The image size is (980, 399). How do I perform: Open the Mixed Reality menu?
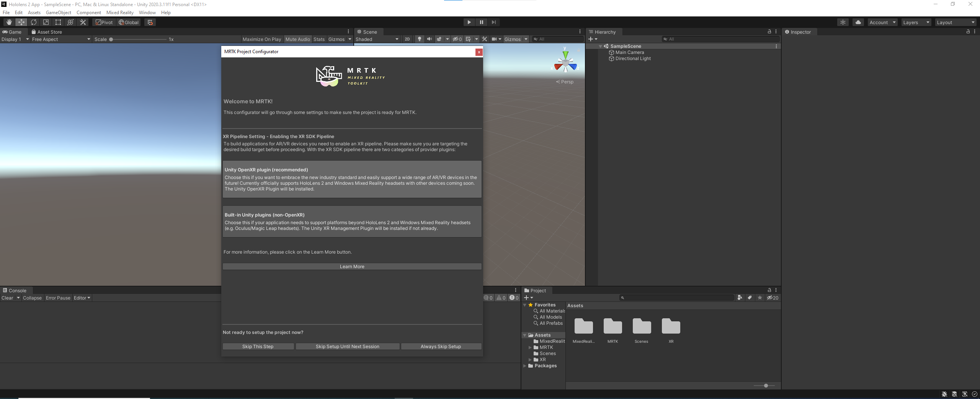[120, 12]
